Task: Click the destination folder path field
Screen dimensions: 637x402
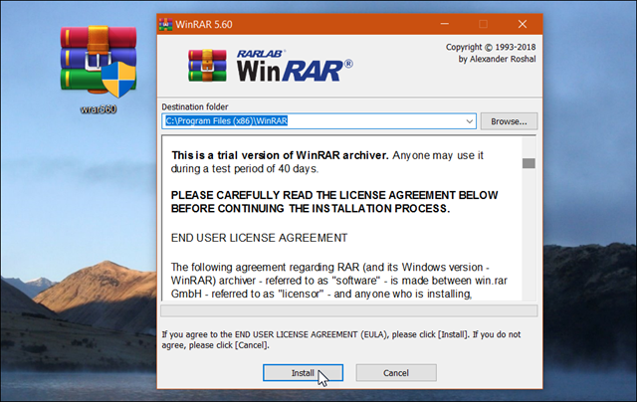Action: point(318,121)
